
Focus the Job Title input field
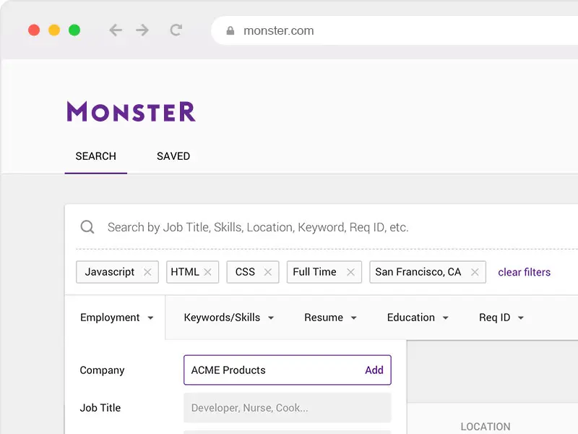tap(287, 408)
